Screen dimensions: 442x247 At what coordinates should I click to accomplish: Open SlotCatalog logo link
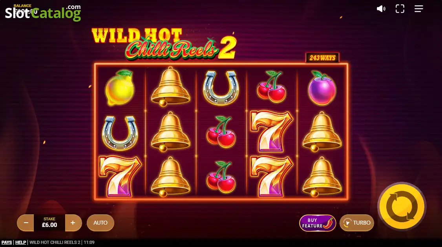pos(43,13)
